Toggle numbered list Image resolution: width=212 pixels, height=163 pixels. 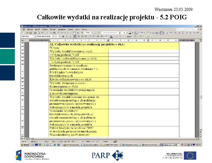pos(91,36)
